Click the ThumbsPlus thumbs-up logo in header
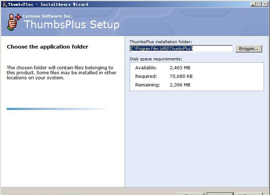 [14, 22]
